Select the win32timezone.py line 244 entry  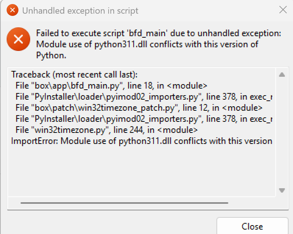click(106, 130)
